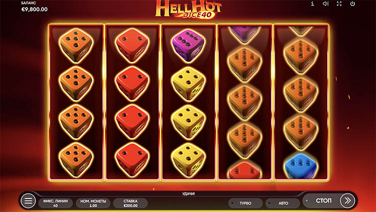Open the Ном. монеты 1.00 selector

pos(93,203)
